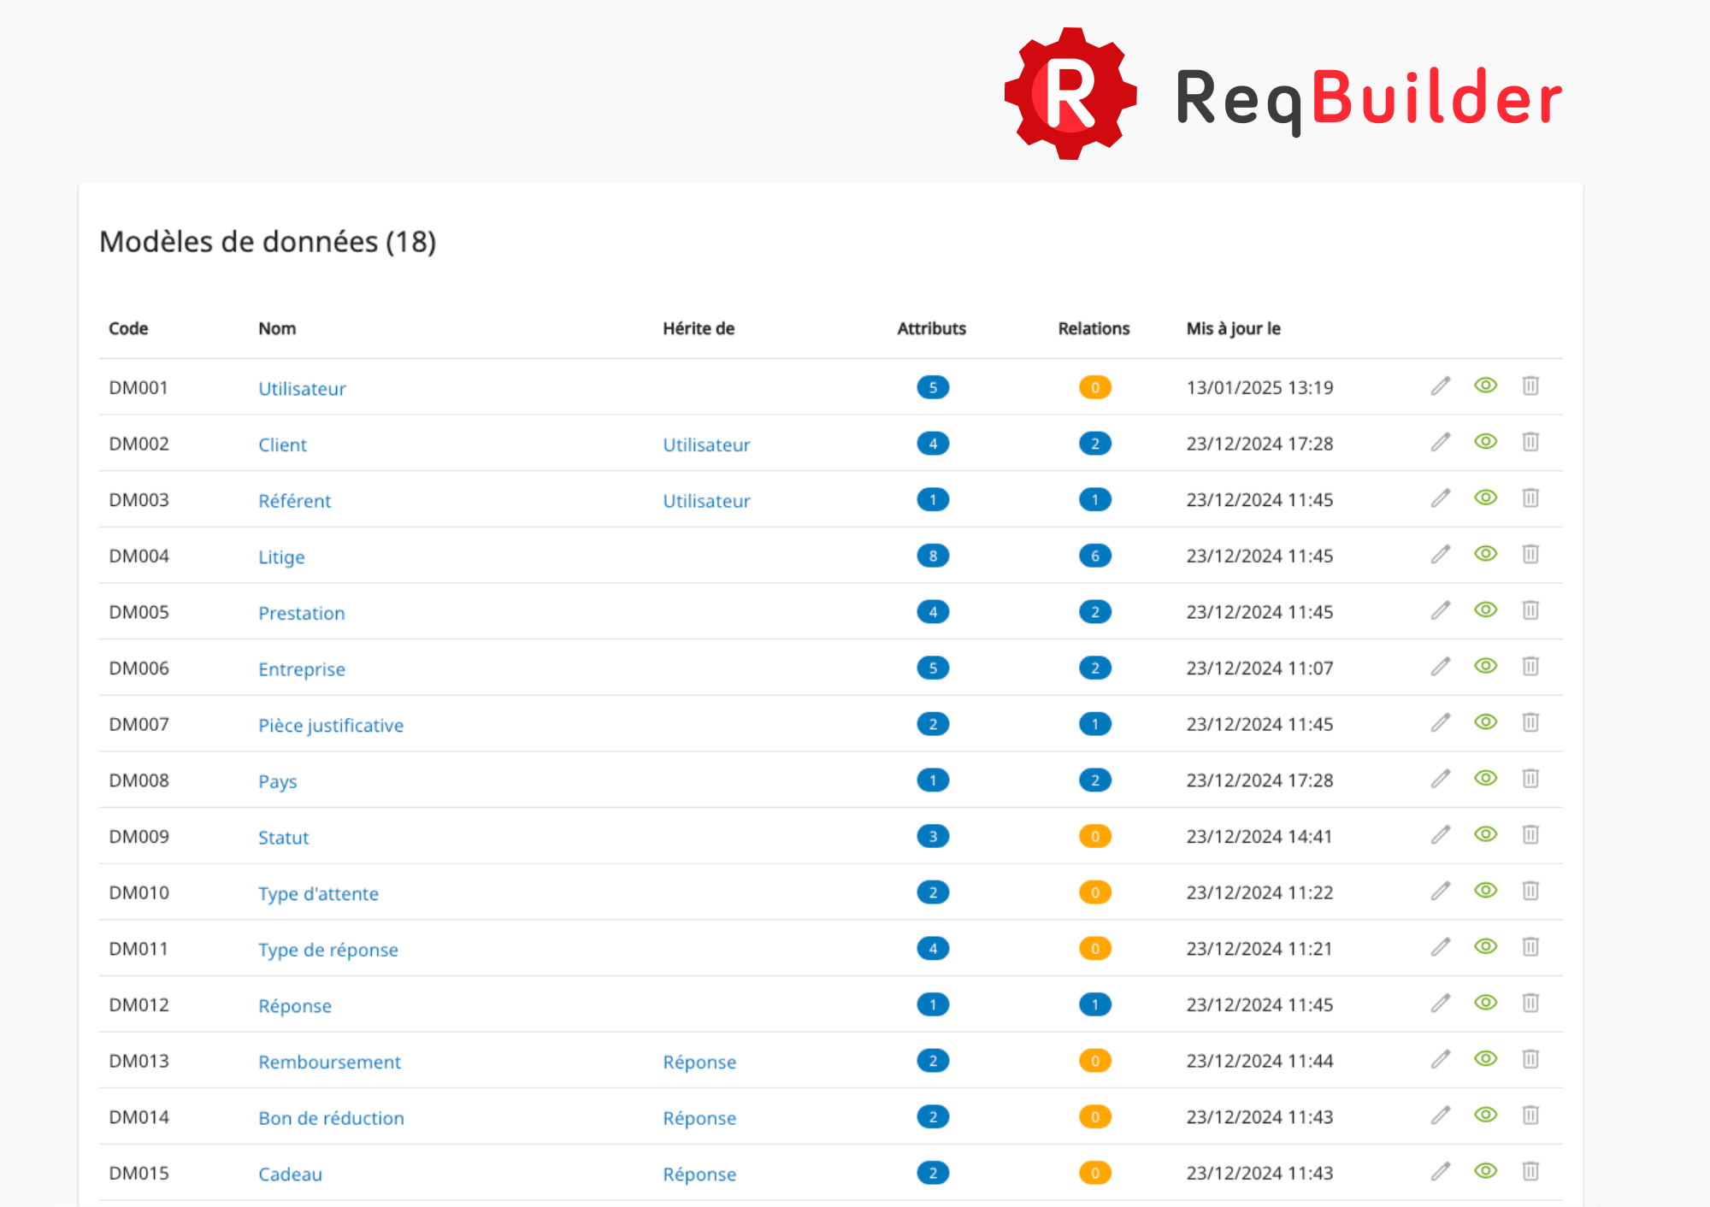Select the date 13/01/2025 13:19

point(1259,387)
